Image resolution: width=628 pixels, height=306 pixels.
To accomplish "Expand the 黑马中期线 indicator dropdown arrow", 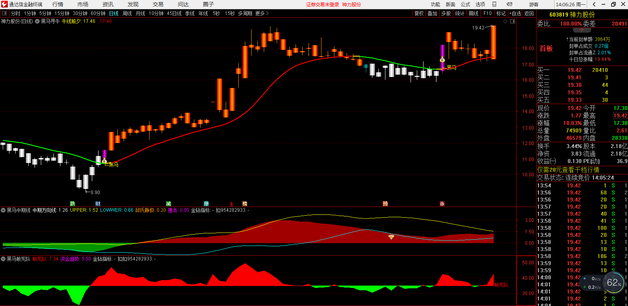I will click(3, 210).
